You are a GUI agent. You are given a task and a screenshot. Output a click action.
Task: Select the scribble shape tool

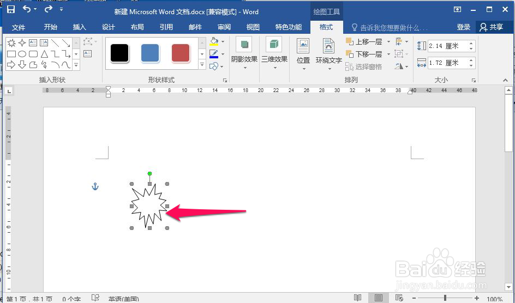[44, 65]
